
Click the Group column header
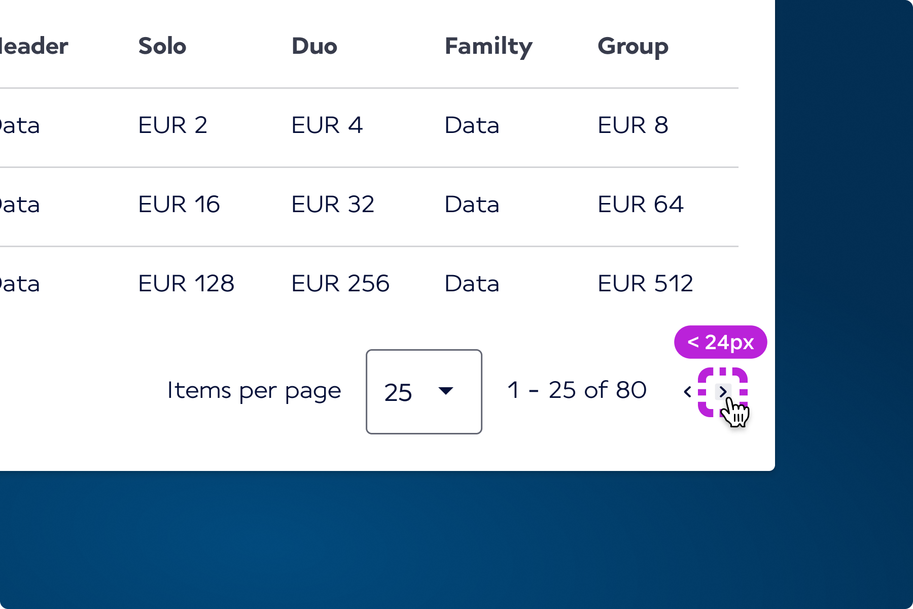(x=633, y=46)
